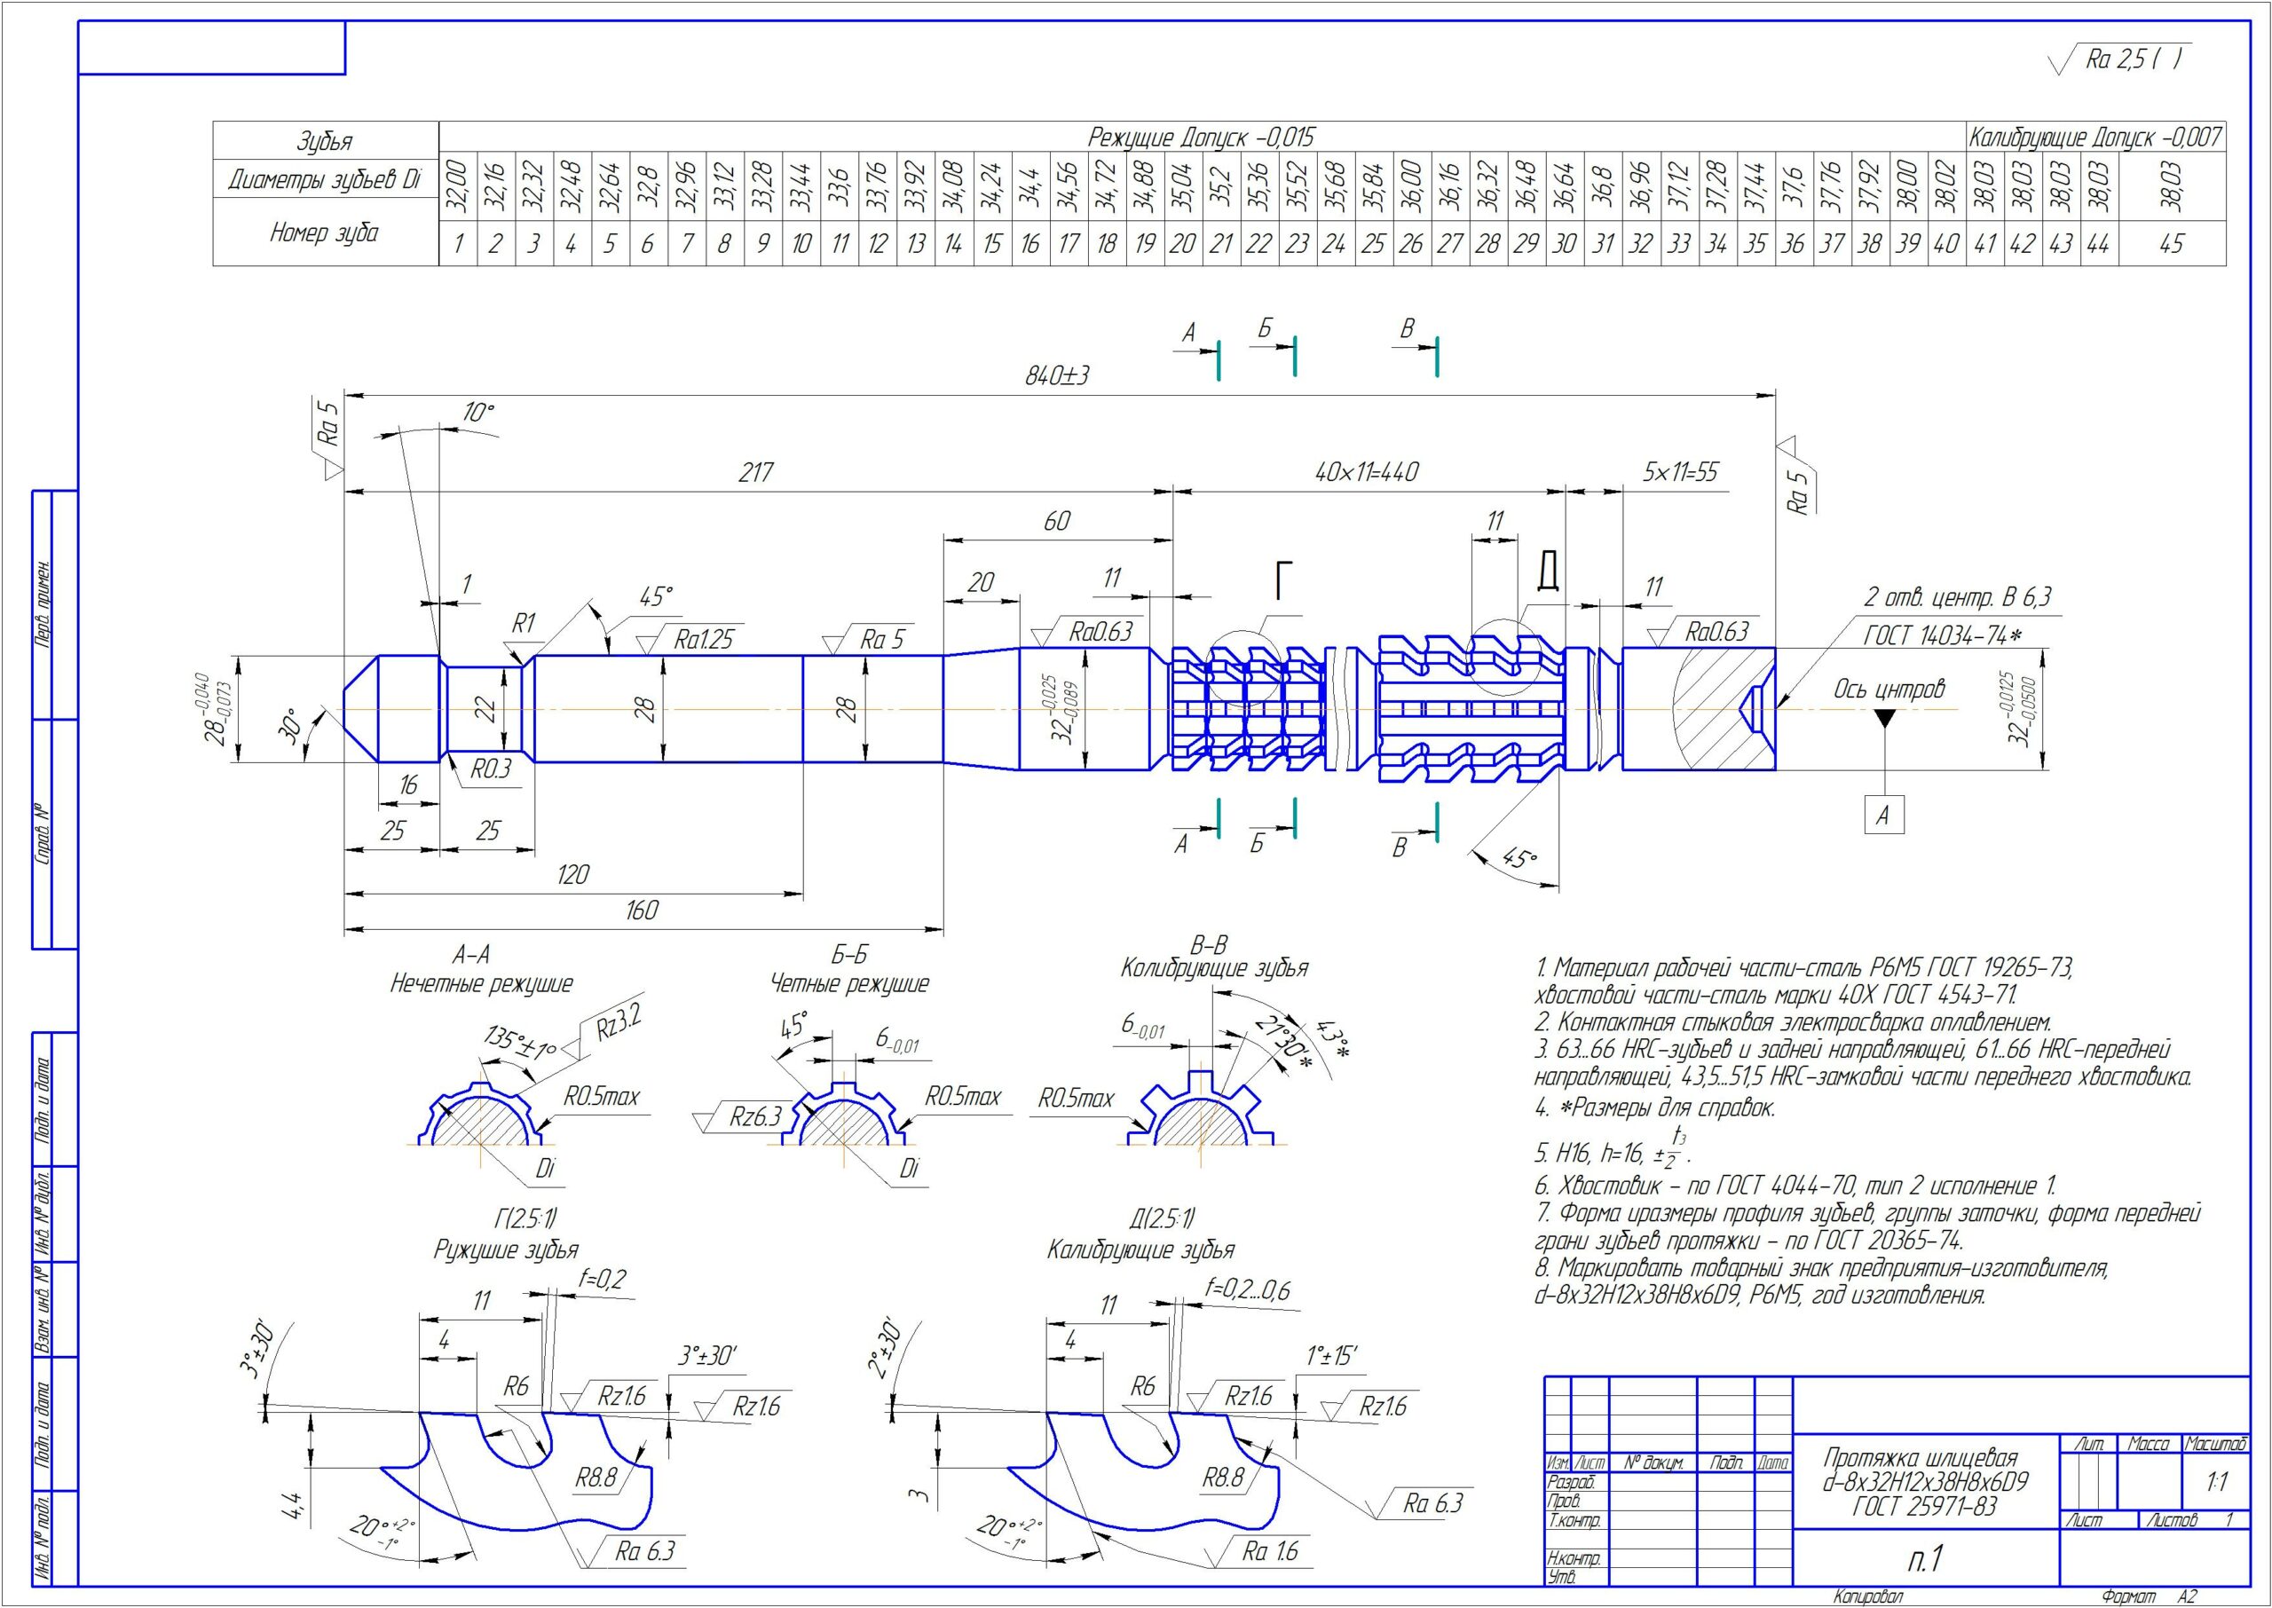Click the Копировал label
Image resolution: width=2272 pixels, height=1608 pixels.
[1868, 1596]
